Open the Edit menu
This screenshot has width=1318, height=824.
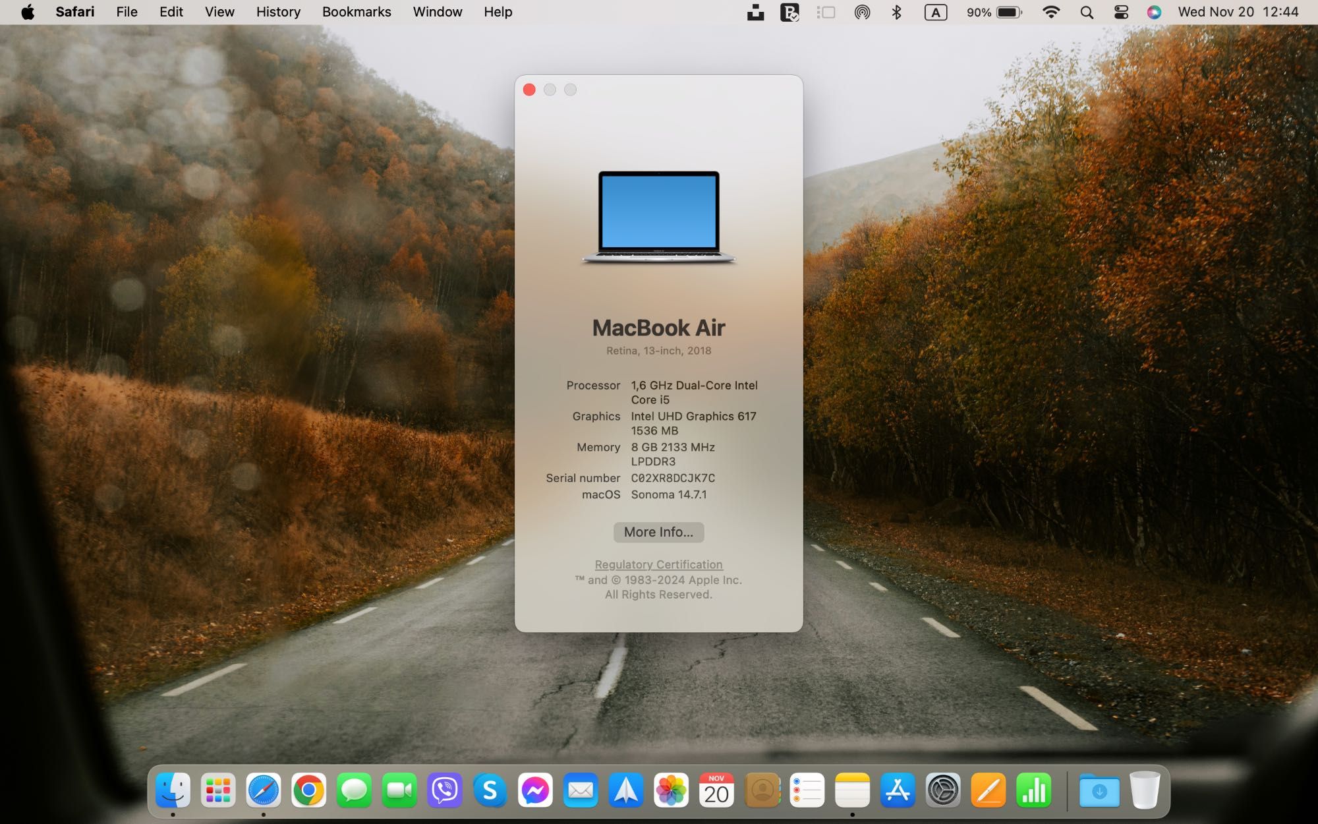pos(171,12)
